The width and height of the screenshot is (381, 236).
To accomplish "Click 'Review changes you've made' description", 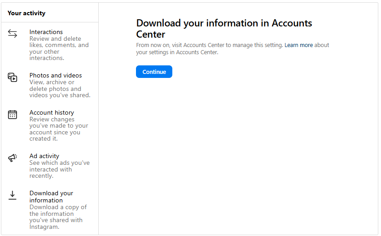I will point(59,129).
